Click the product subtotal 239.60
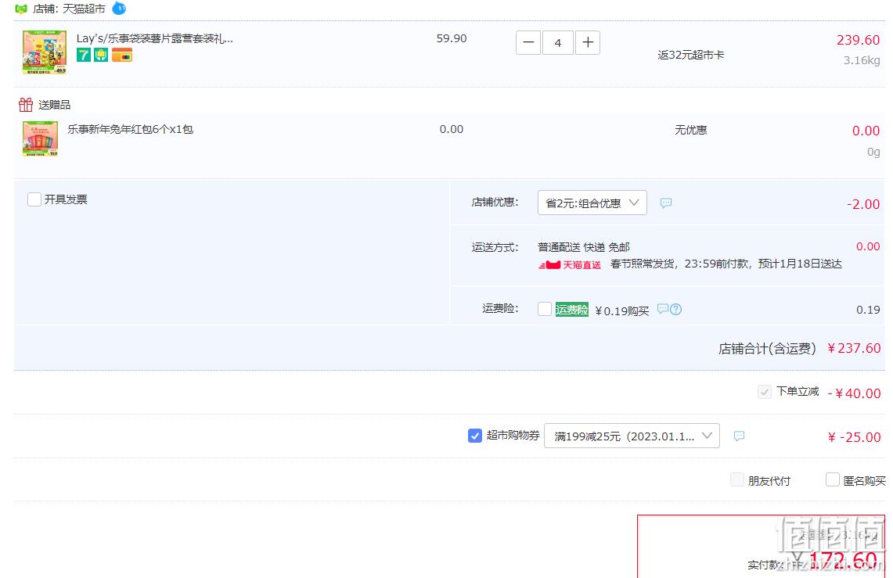 [859, 41]
